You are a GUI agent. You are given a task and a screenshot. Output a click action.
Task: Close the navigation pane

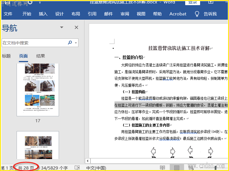[x=76, y=27]
